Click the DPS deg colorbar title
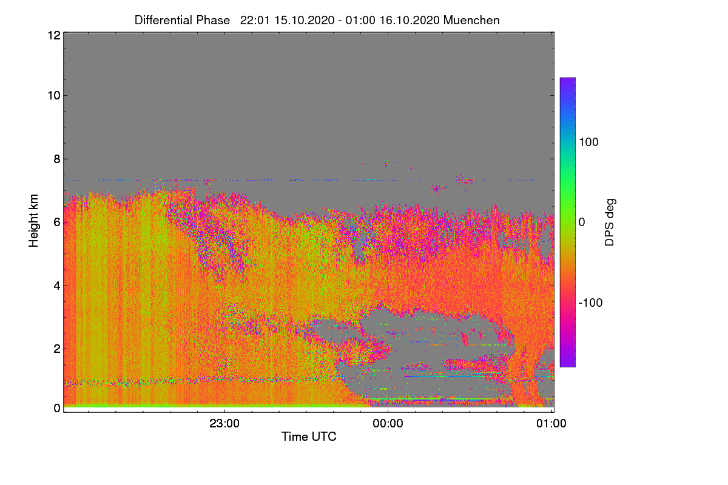 tap(610, 222)
